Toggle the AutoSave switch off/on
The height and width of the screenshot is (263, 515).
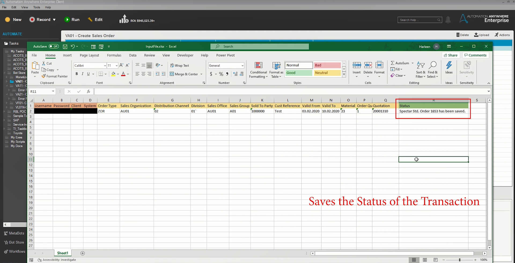tap(54, 46)
